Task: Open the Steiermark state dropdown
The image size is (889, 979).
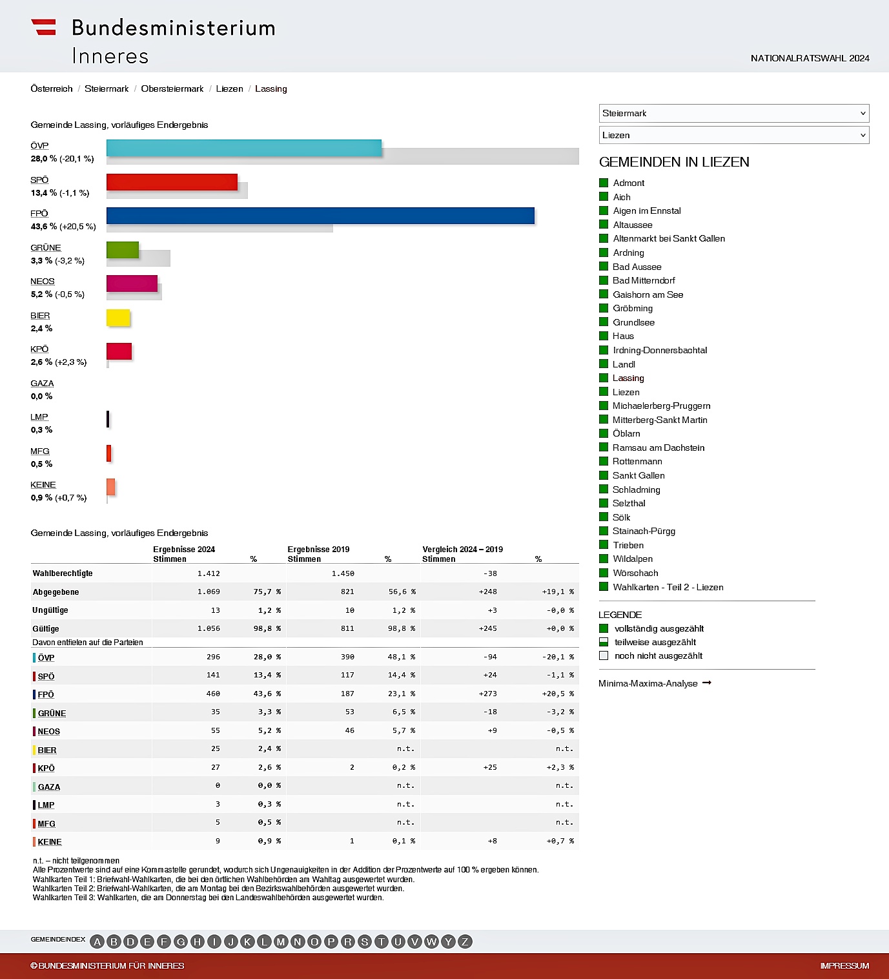Action: click(733, 113)
